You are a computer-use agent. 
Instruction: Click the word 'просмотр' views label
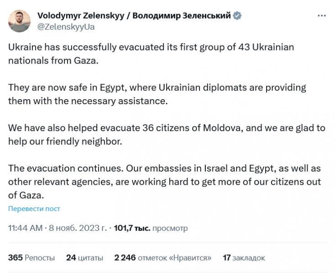coord(170,228)
